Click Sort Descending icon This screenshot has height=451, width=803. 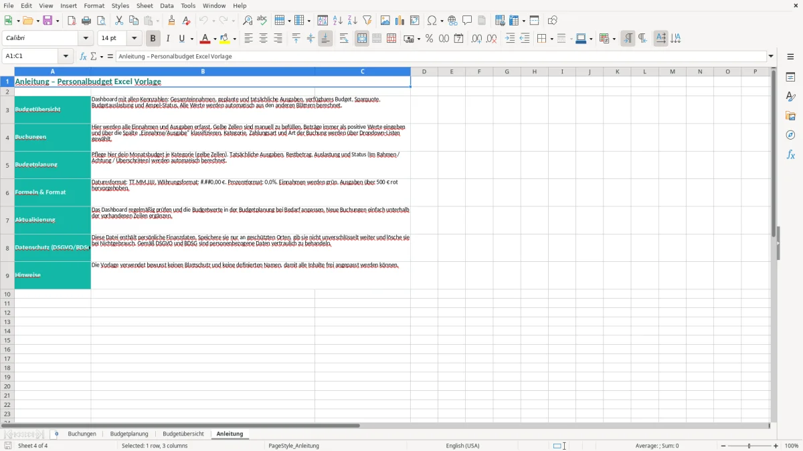click(353, 21)
